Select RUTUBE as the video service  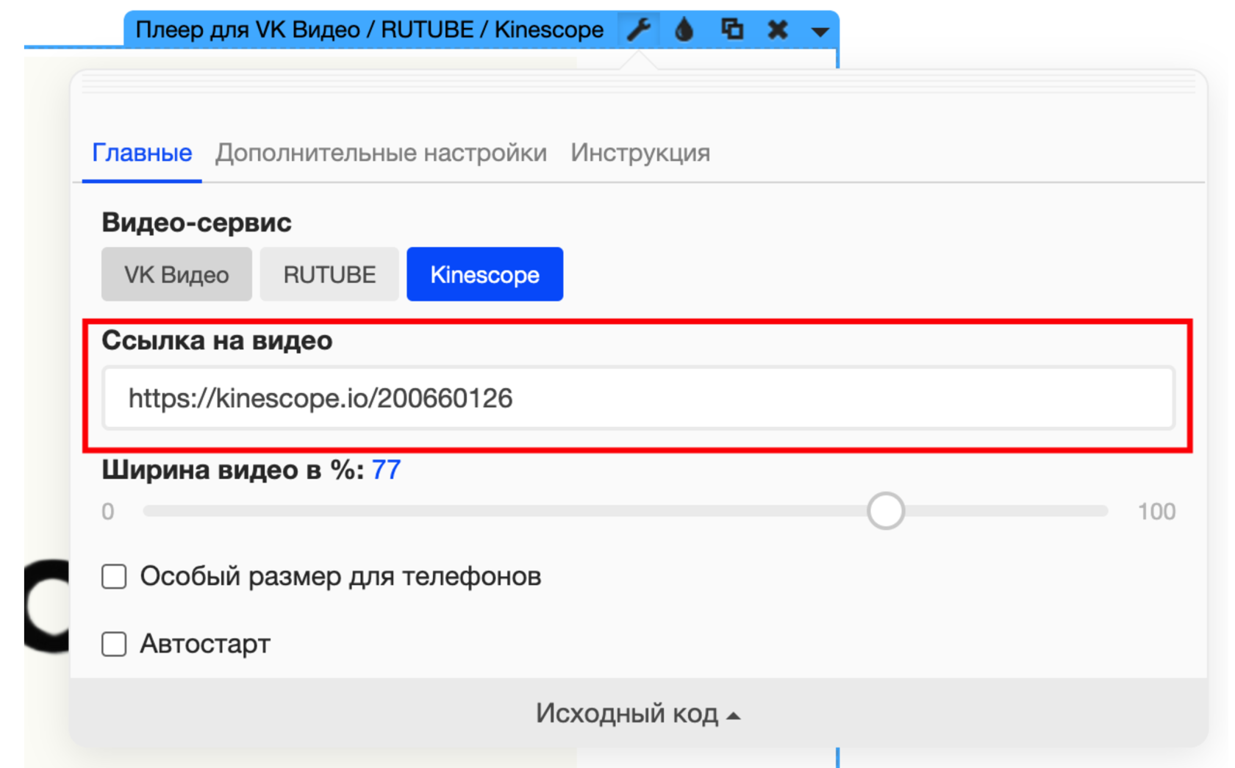point(329,274)
